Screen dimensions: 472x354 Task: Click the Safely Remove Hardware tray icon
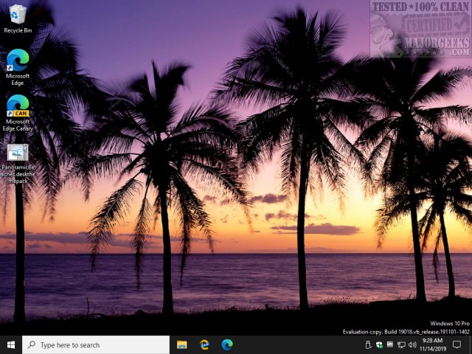(x=369, y=344)
